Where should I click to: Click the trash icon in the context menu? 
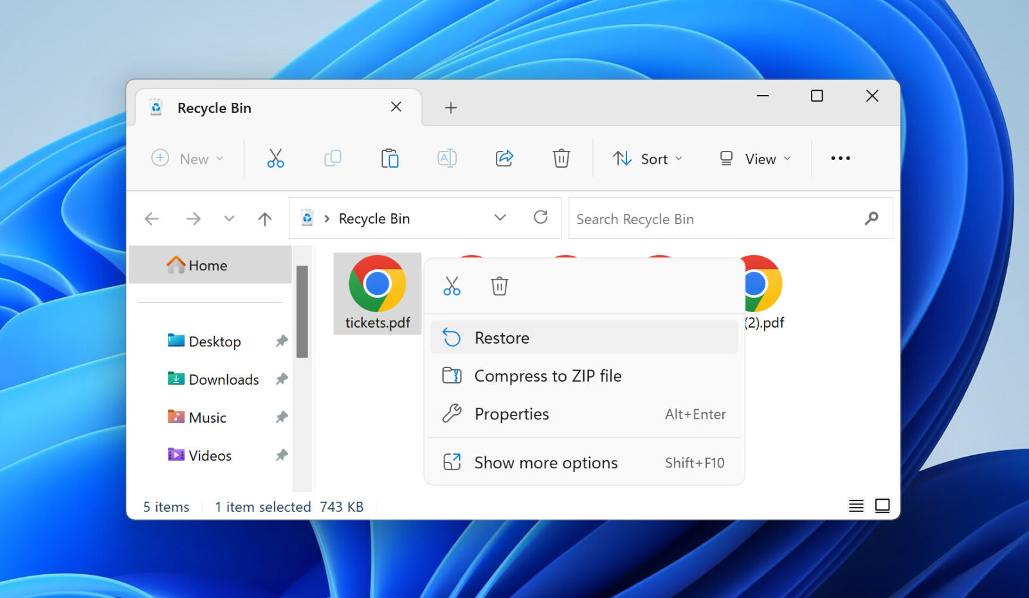point(499,286)
